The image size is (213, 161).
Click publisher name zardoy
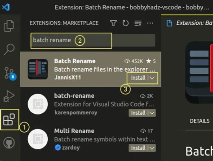click(x=71, y=148)
